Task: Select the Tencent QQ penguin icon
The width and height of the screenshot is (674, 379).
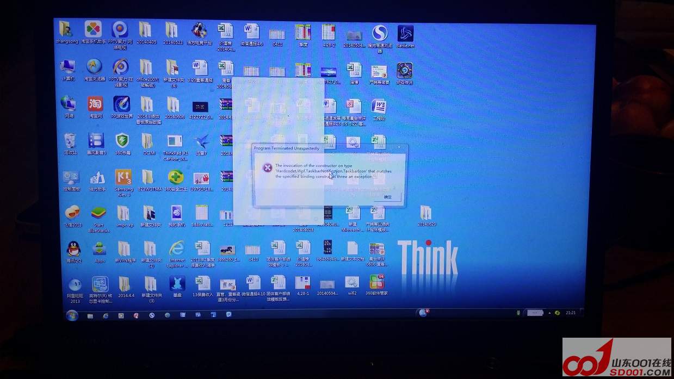Action: click(x=73, y=250)
